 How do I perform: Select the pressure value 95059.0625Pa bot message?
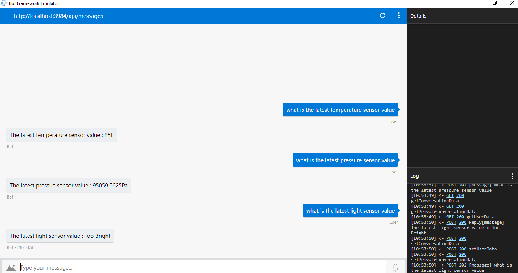point(69,186)
